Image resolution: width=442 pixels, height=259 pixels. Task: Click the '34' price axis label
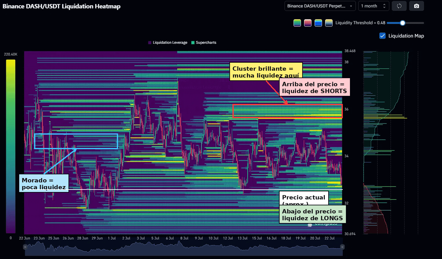click(x=347, y=156)
